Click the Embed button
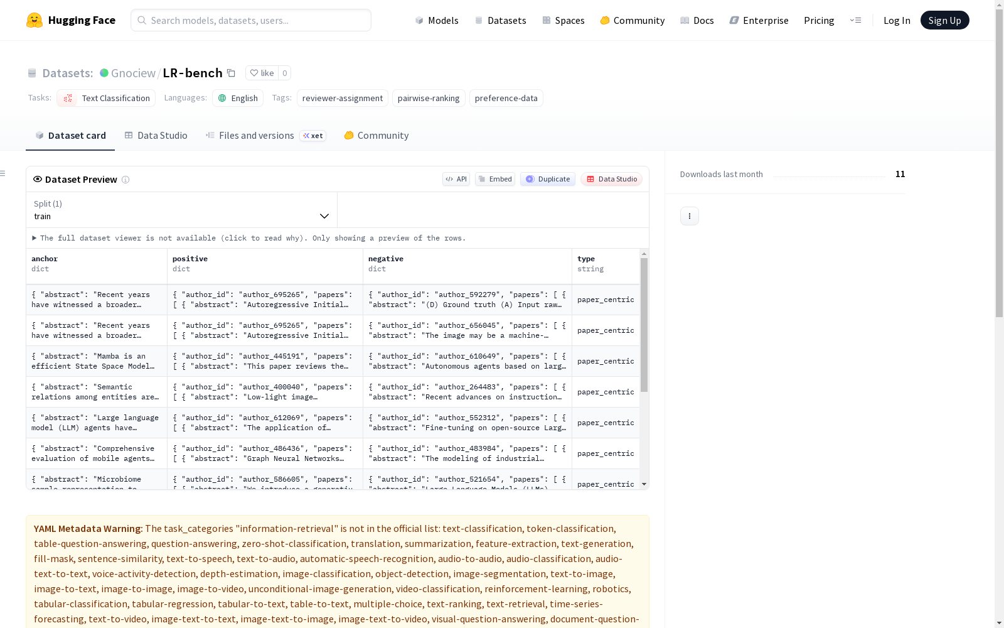Image resolution: width=1004 pixels, height=628 pixels. click(x=495, y=179)
